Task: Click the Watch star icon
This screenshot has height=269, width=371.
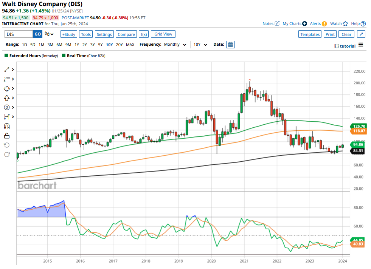Action: click(345, 24)
